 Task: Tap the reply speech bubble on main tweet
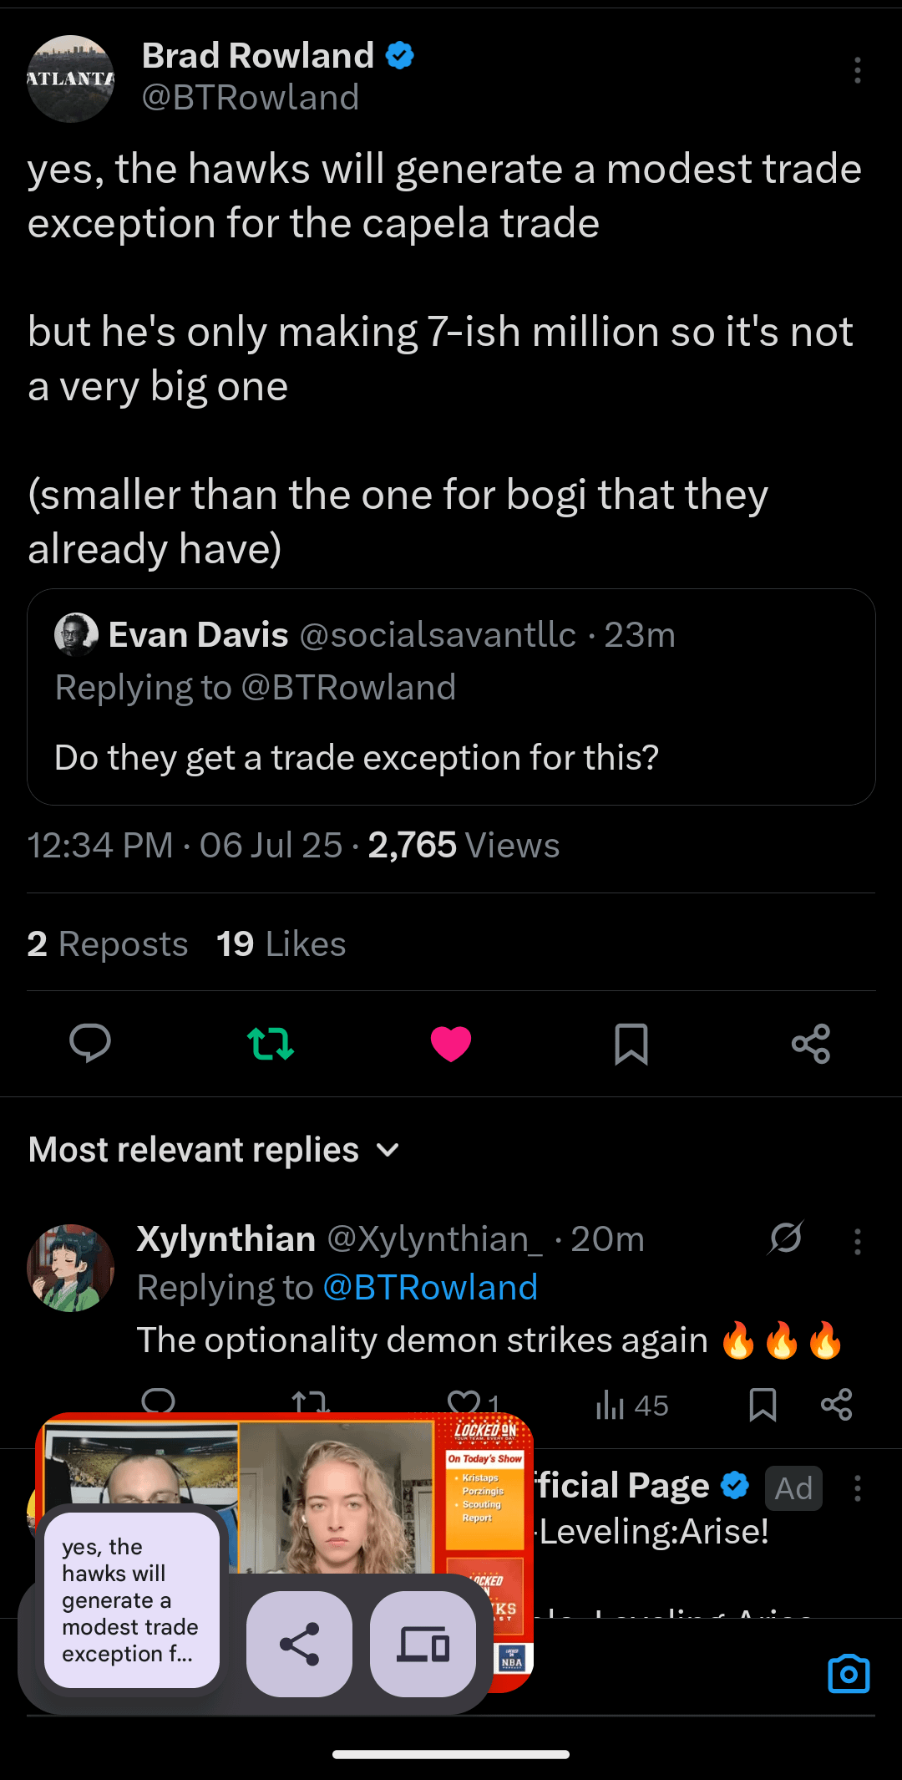tap(90, 1043)
